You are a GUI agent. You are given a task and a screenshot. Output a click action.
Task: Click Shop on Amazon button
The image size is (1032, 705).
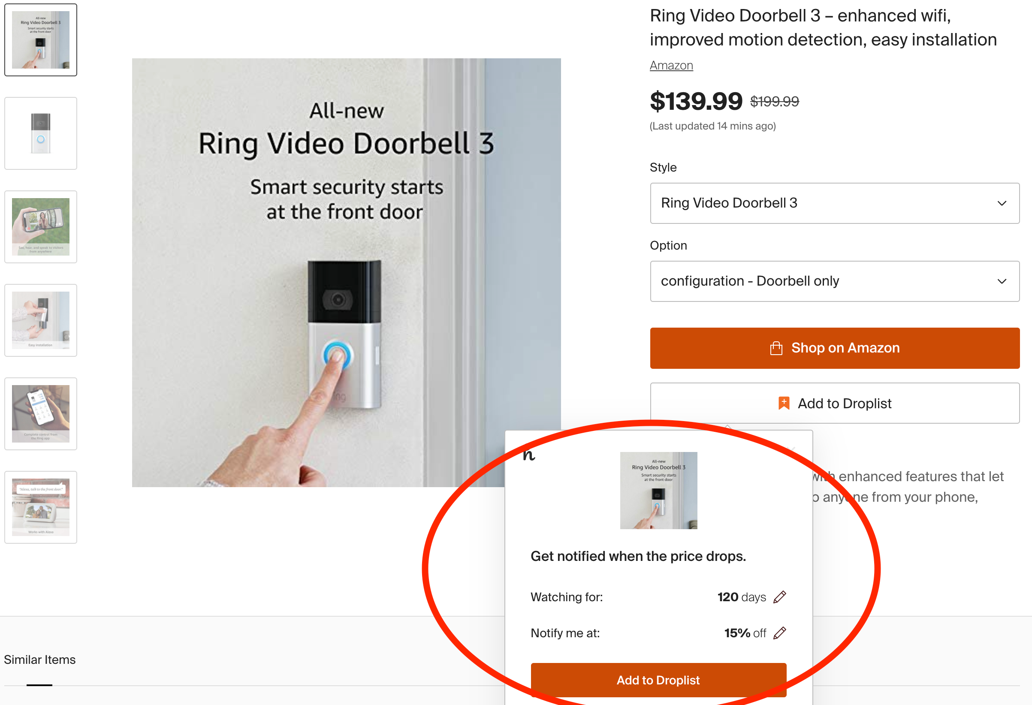tap(834, 348)
